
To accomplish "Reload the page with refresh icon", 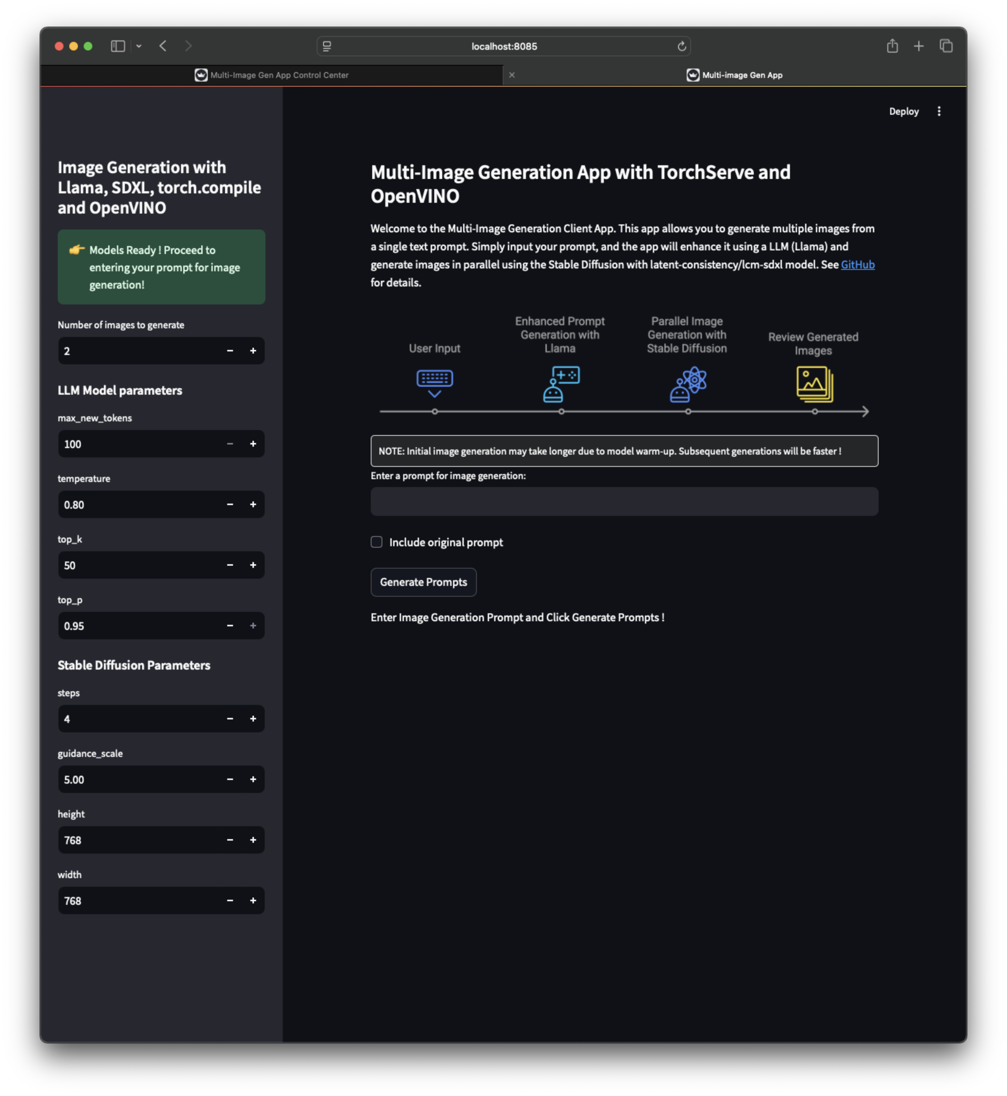I will coord(681,46).
